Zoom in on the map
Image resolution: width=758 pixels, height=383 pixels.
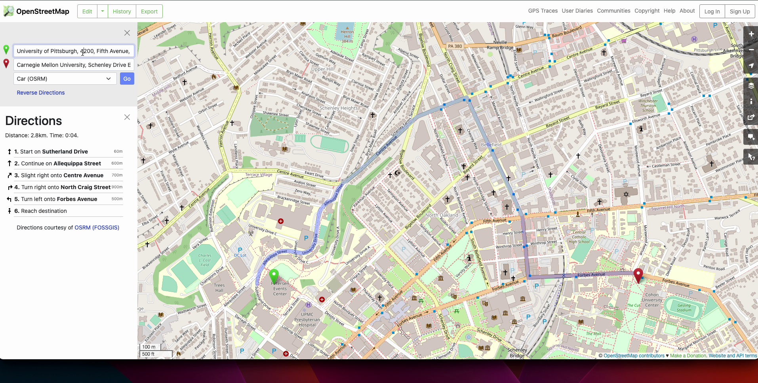click(x=750, y=34)
